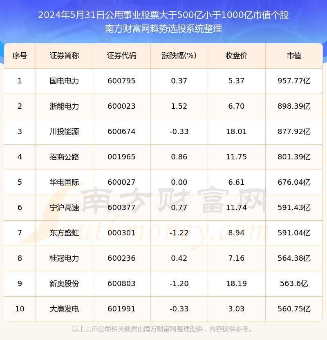Click closing price 11.75
Viewport: 327px width, 340px height.
coord(236,157)
